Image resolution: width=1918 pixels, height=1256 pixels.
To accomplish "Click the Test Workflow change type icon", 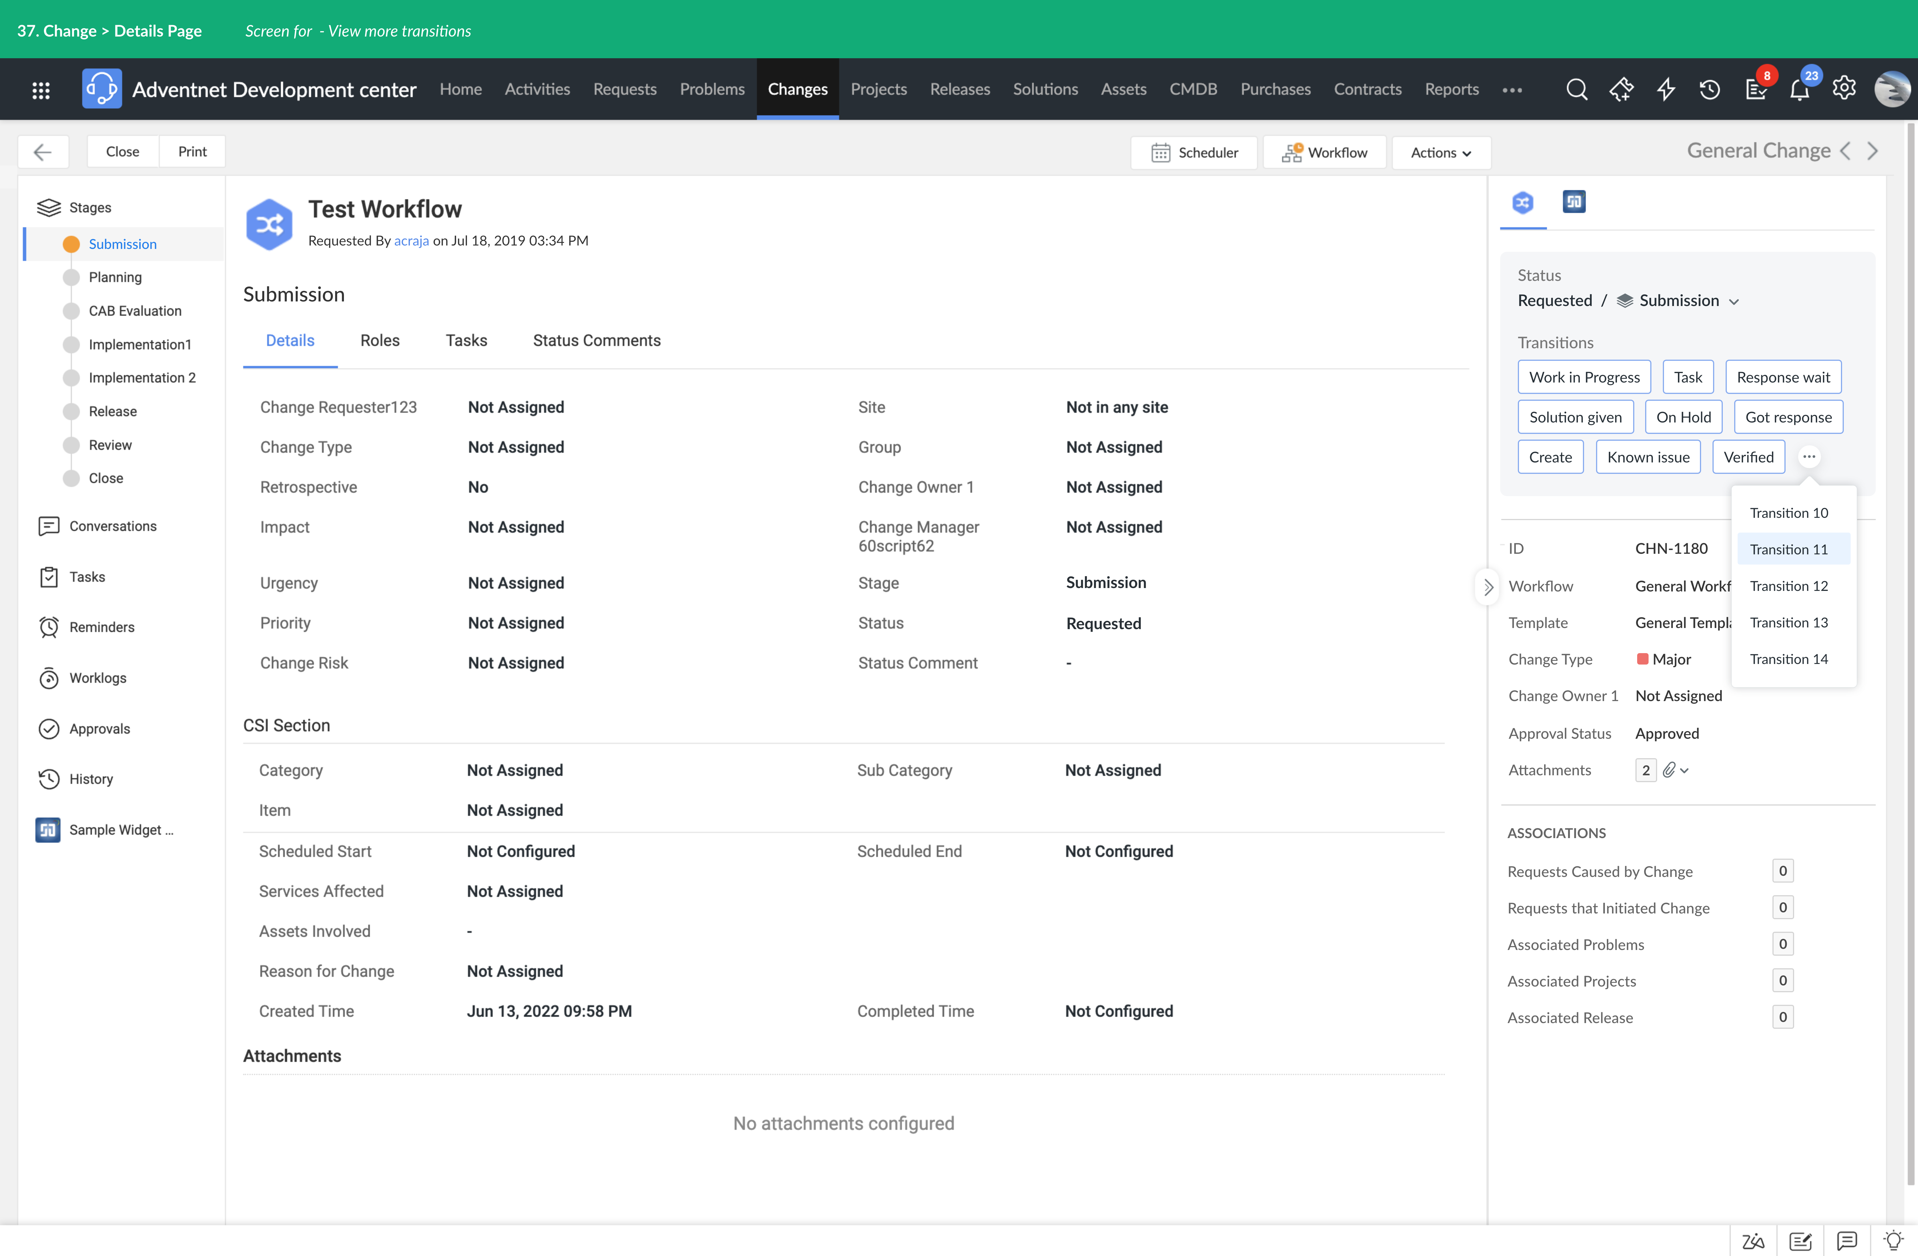I will [269, 225].
